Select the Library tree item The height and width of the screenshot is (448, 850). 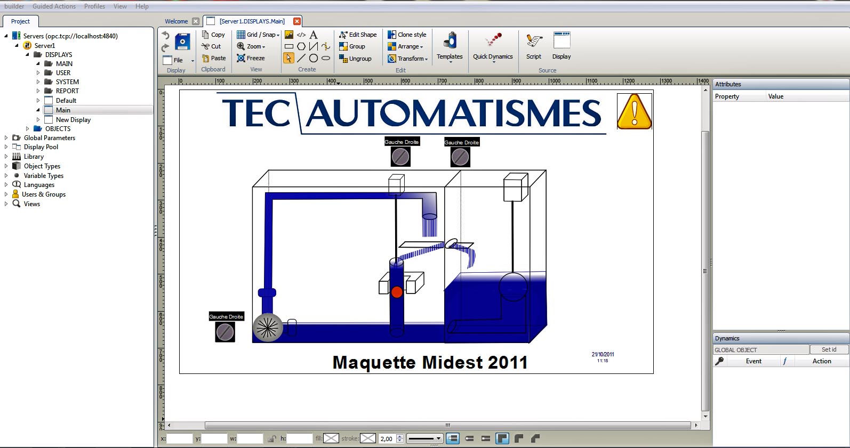click(x=34, y=157)
